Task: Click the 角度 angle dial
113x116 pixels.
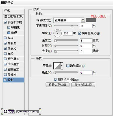Action: 57,33
